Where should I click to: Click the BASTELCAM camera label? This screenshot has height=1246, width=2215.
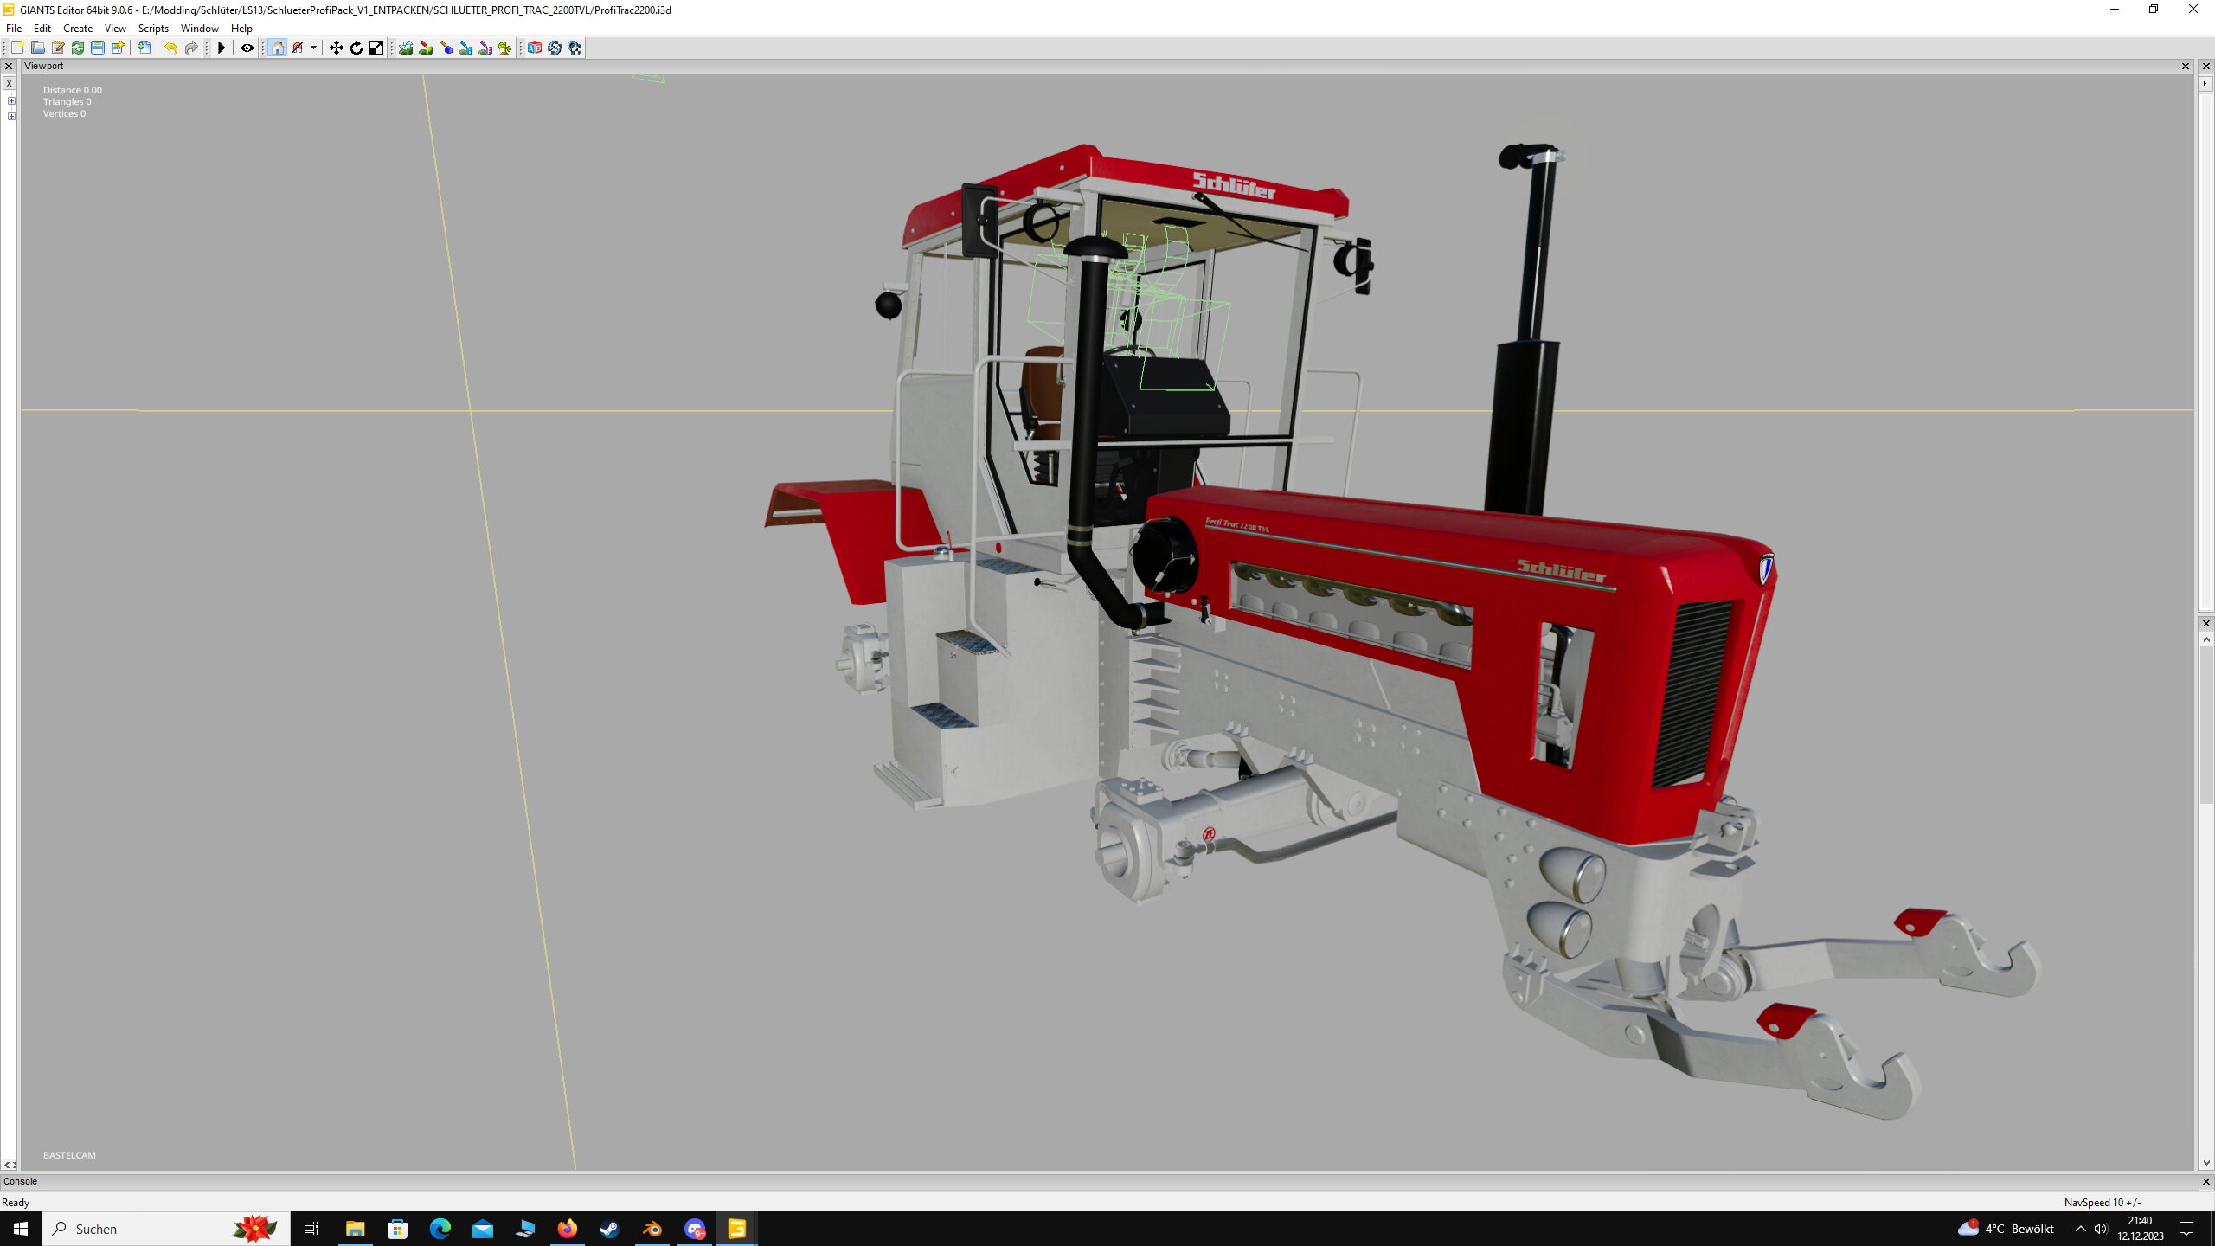click(69, 1155)
